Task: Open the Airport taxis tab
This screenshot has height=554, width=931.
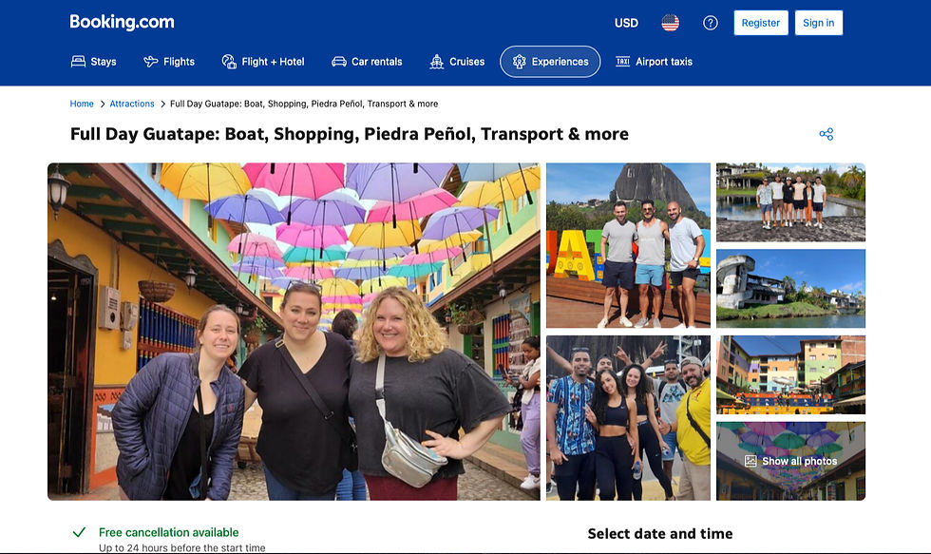Action: [654, 62]
